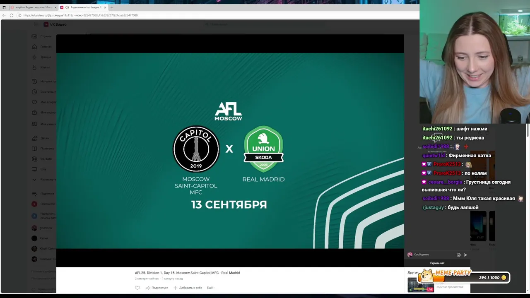Click the chat scrollbar on right edge
The height and width of the screenshot is (298, 530).
click(528, 130)
